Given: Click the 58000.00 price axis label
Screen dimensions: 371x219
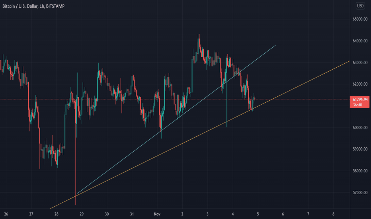Looking at the screenshot, I should coord(360,171).
